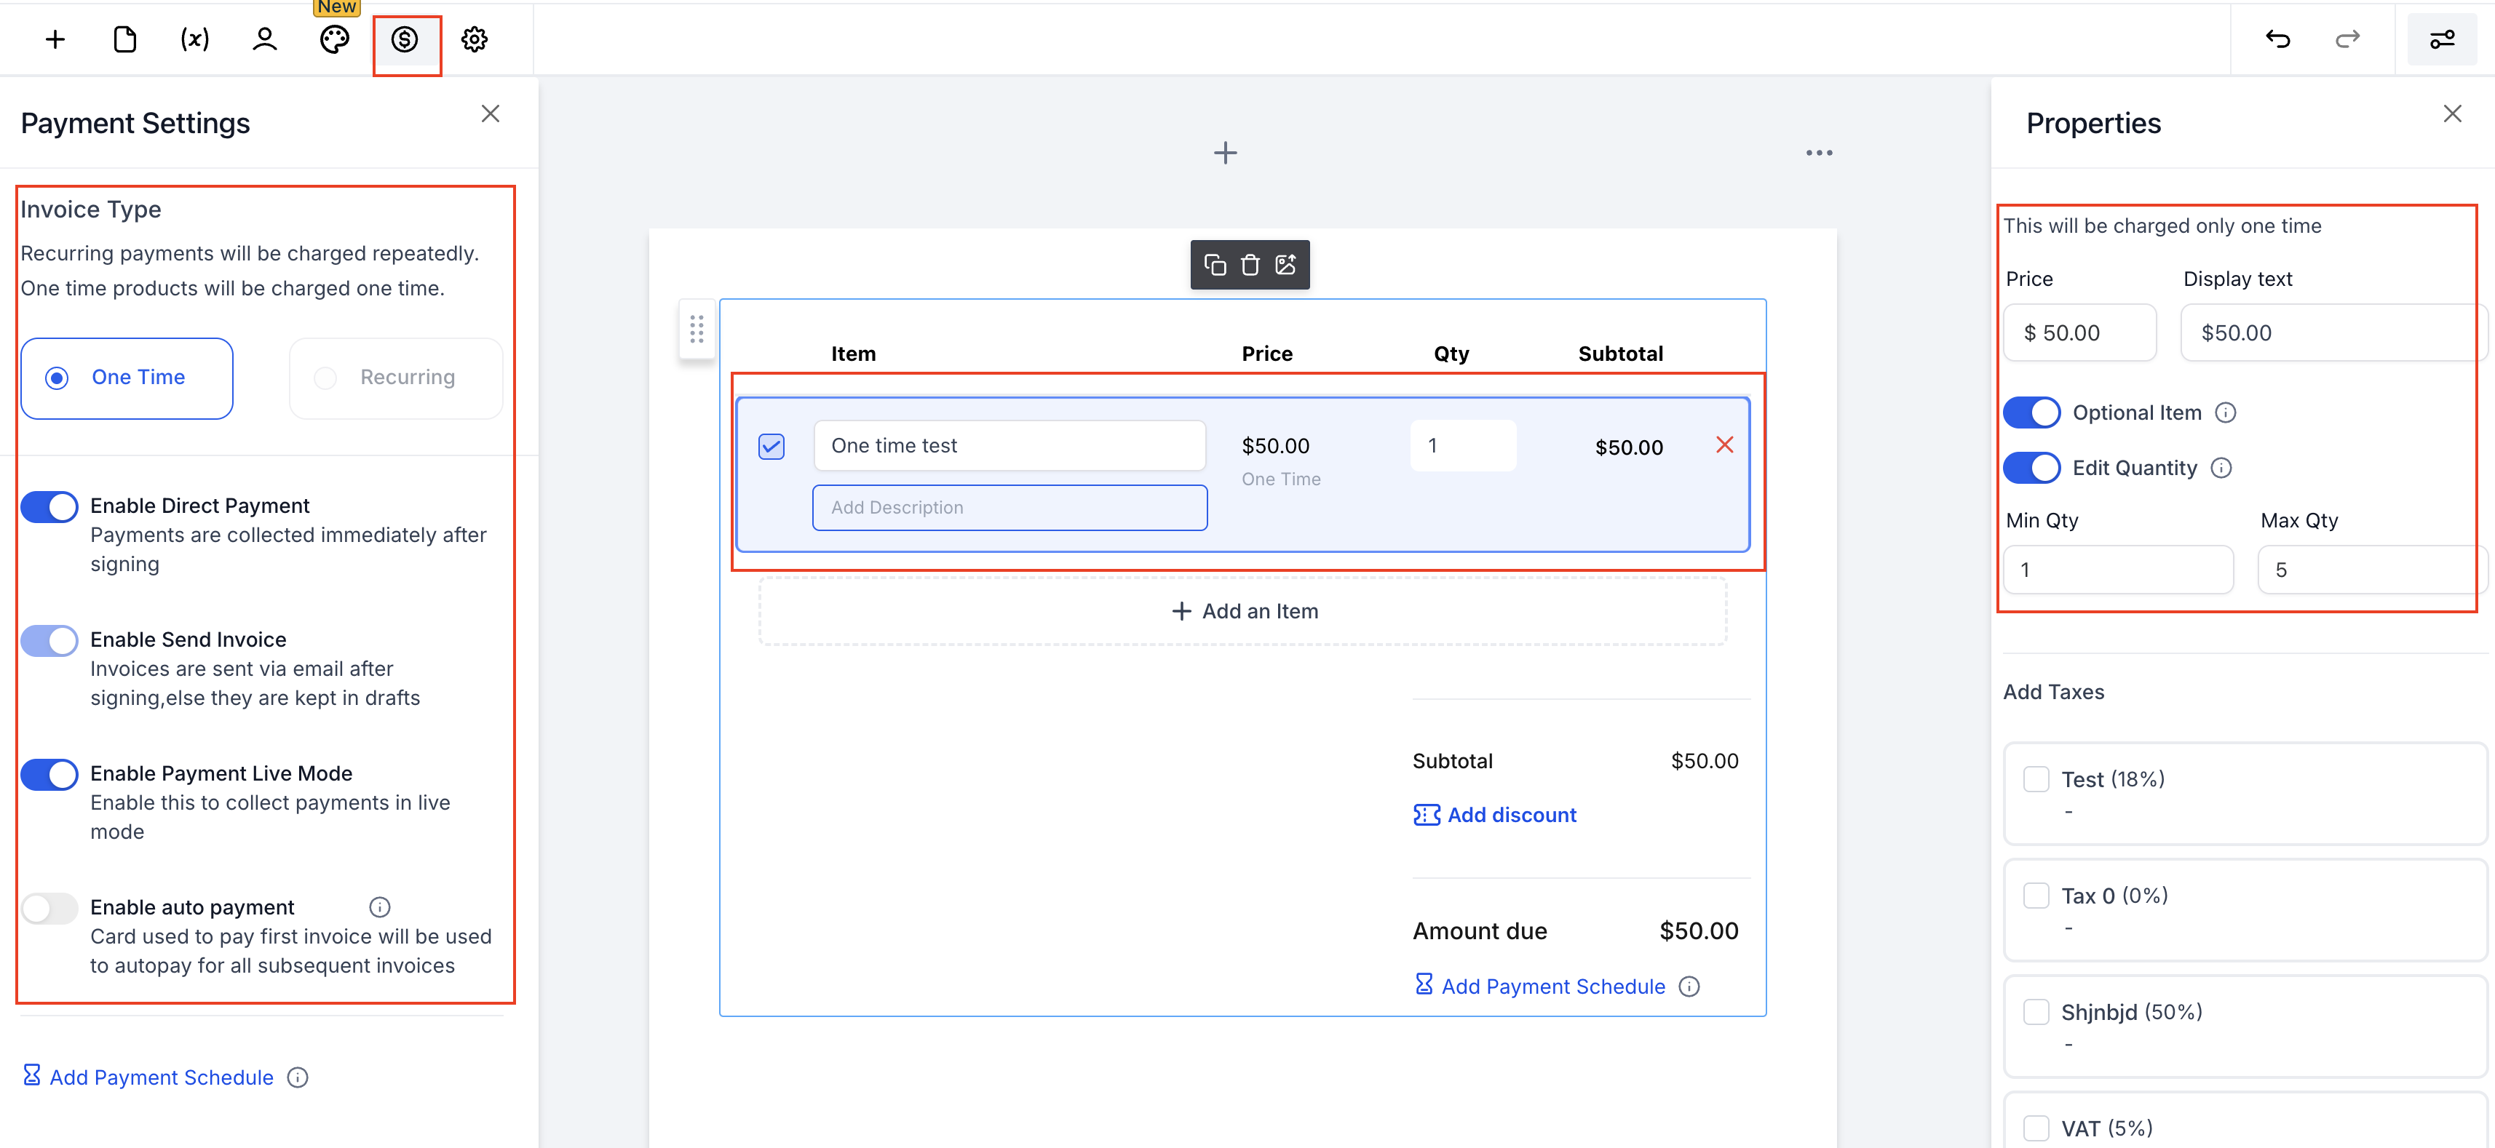Open the pages document icon

point(125,39)
